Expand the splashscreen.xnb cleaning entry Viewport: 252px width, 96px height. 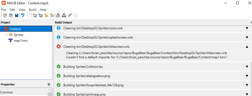(x=247, y=37)
